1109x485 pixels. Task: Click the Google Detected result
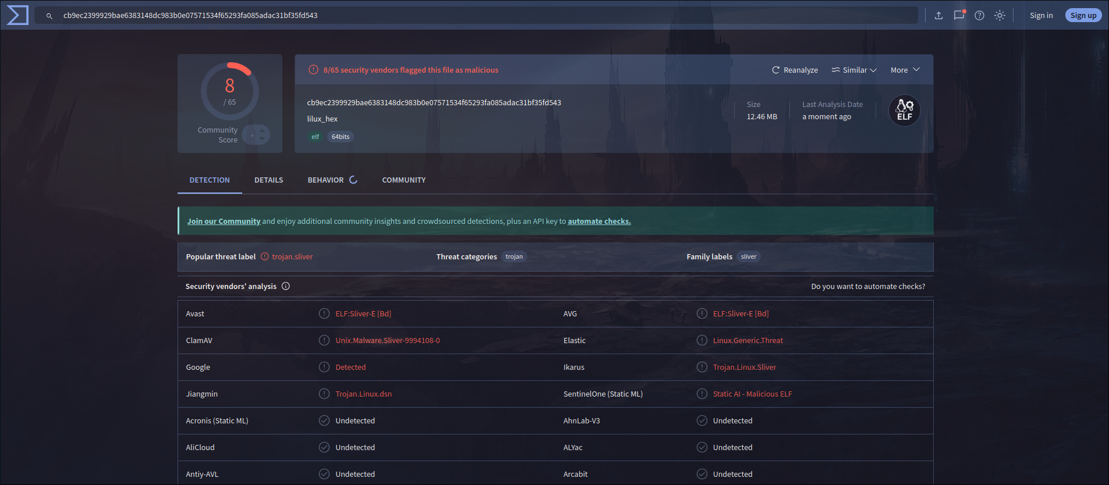pos(350,367)
